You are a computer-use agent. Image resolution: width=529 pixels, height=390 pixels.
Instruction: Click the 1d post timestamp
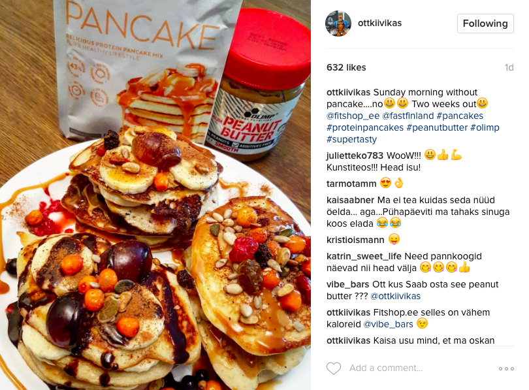point(509,67)
